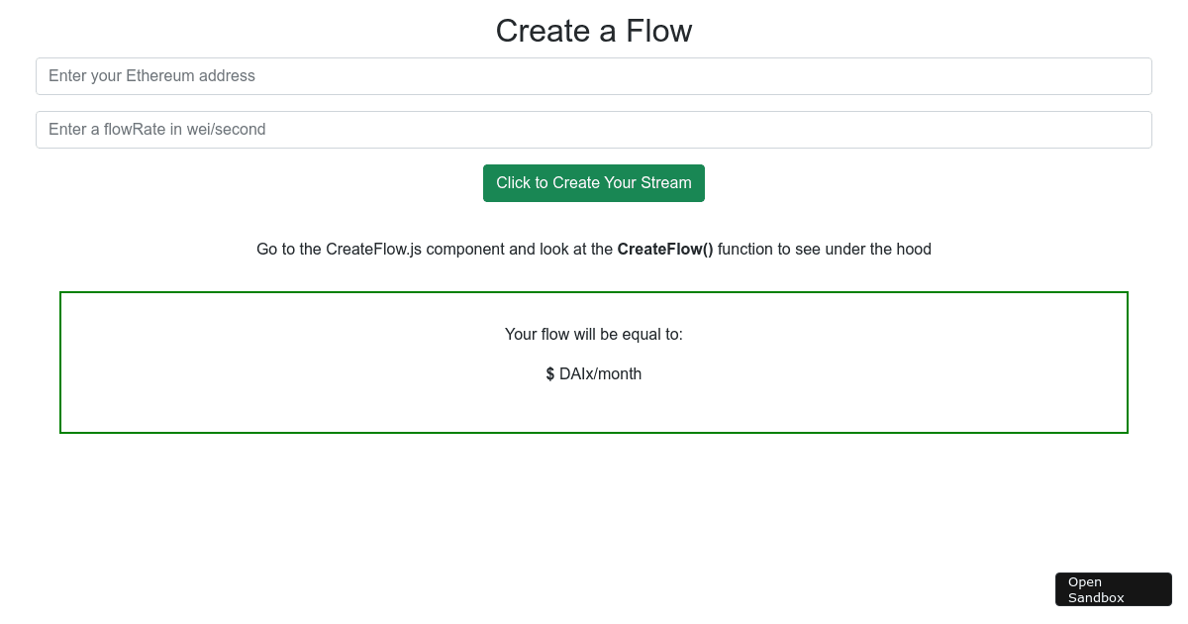Viewport: 1188px width, 624px height.
Task: Click 'Your flow will be equal to:' text
Action: [x=594, y=334]
